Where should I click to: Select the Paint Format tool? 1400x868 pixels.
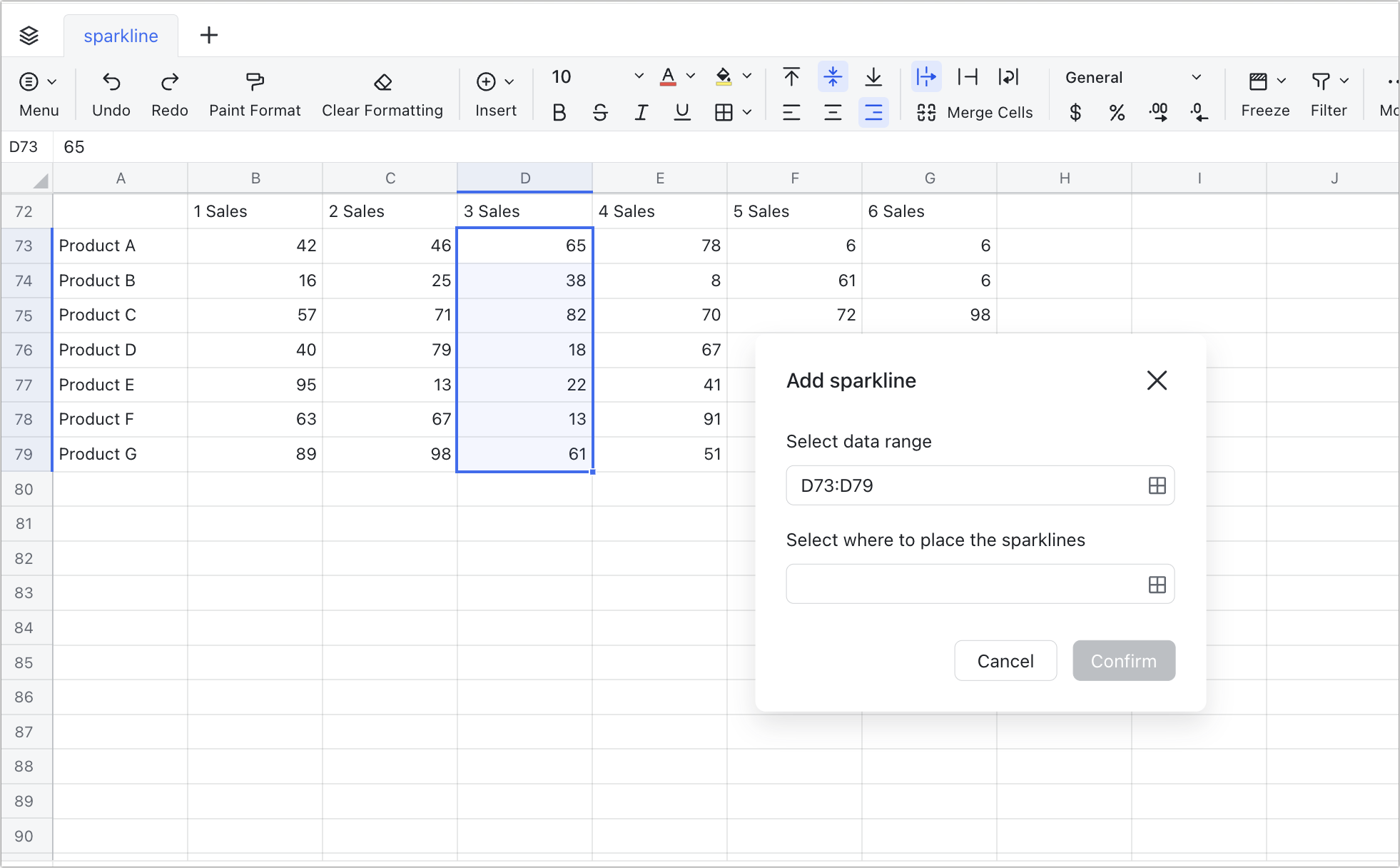tap(255, 94)
